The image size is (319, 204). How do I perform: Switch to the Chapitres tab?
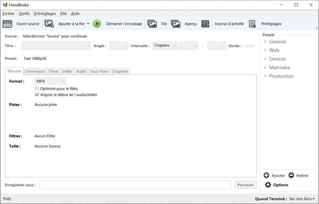click(120, 71)
